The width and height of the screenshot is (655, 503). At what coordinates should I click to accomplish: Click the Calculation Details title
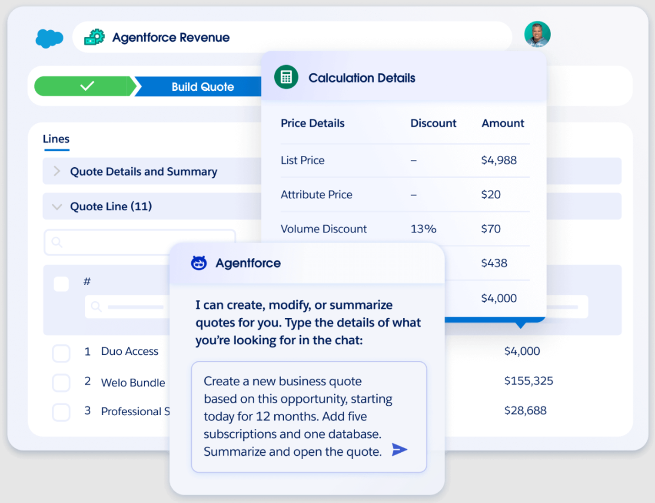click(x=362, y=78)
